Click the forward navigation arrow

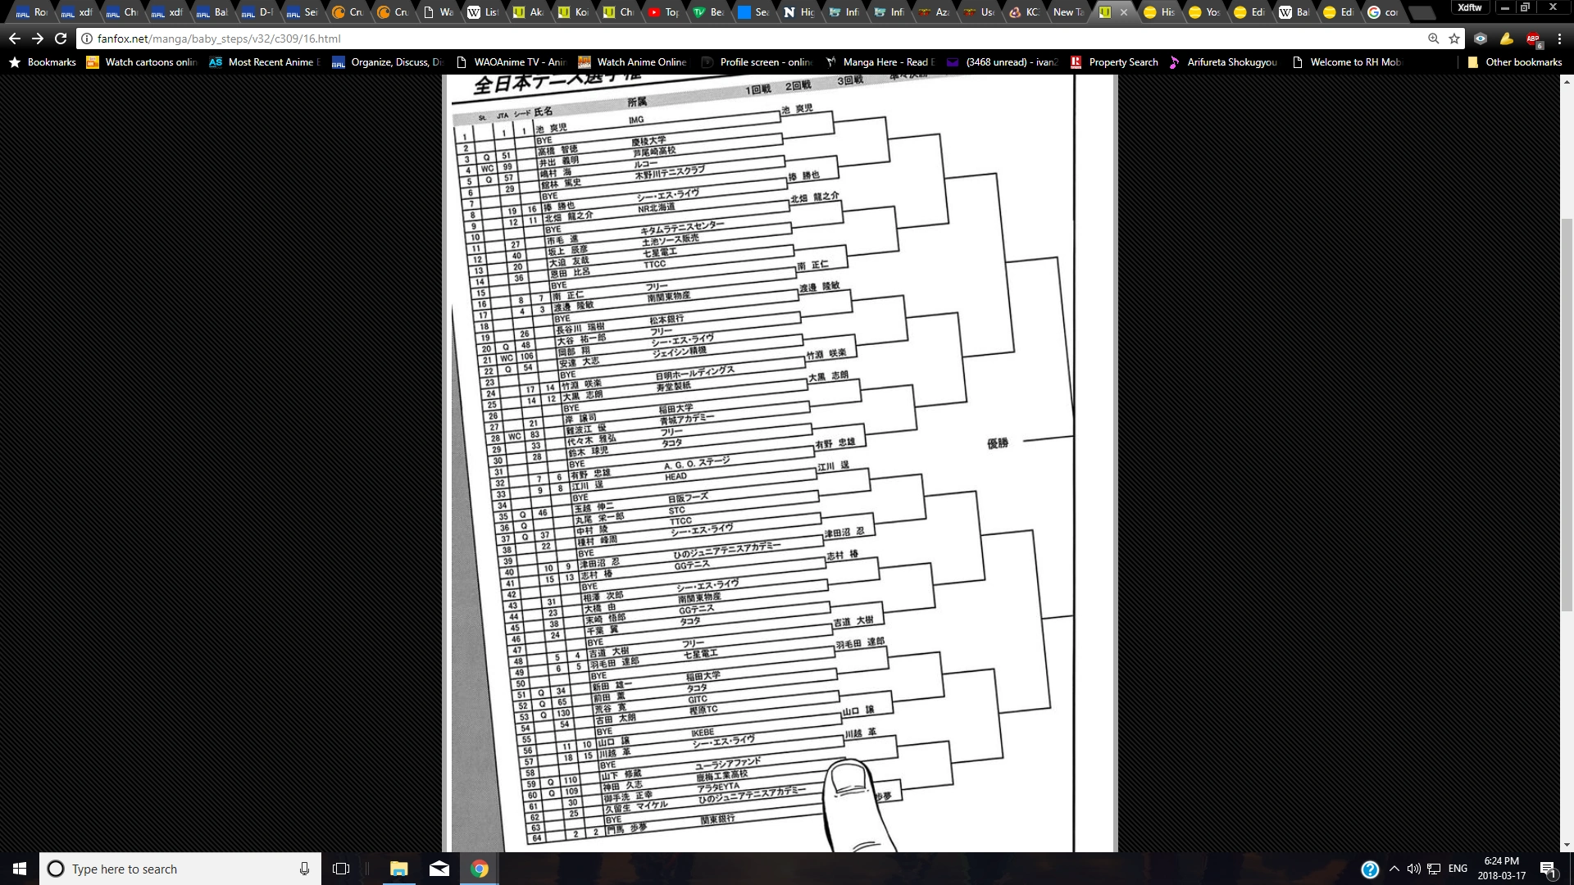[38, 39]
